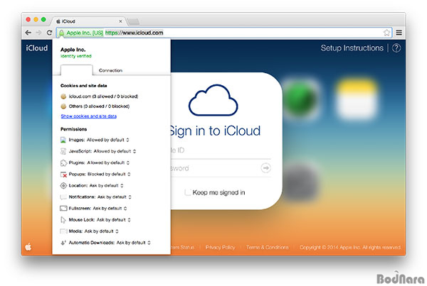The width and height of the screenshot is (427, 286).
Task: Click the green padlock in address bar
Action: click(x=61, y=33)
